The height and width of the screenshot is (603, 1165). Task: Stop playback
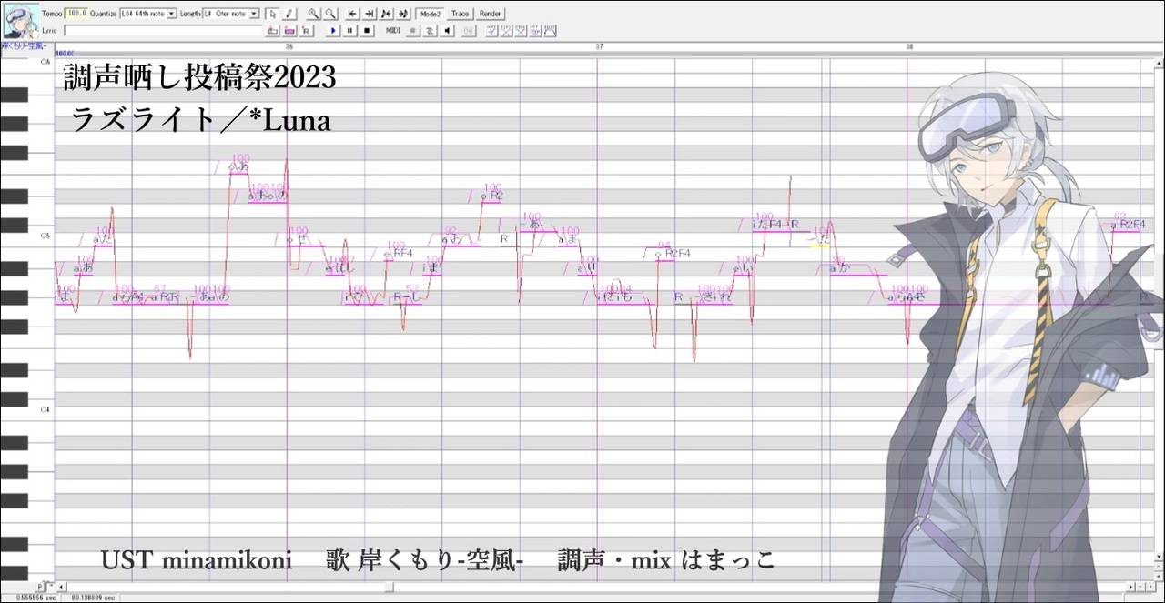click(367, 31)
